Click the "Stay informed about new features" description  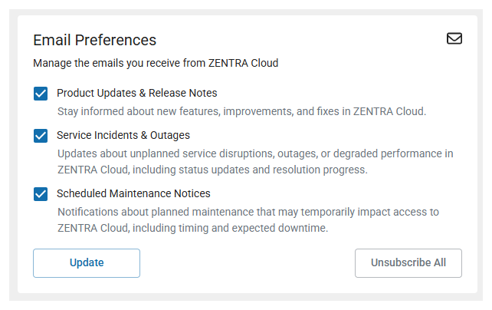click(241, 111)
